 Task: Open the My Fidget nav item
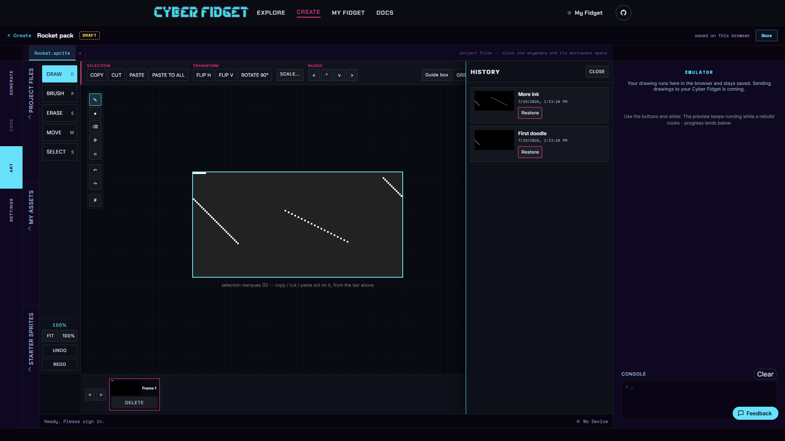(x=348, y=13)
